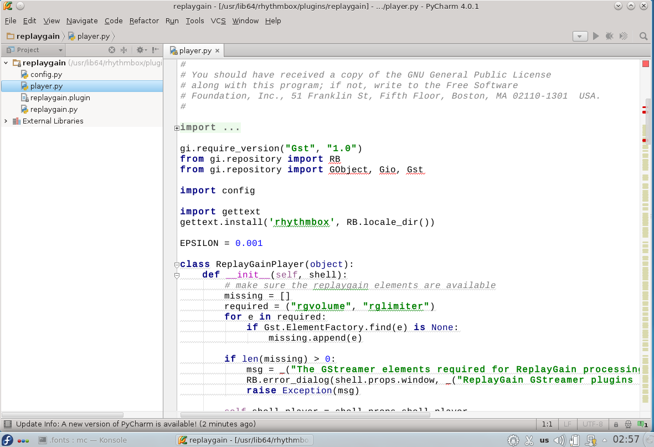The height and width of the screenshot is (447, 654).
Task: Open the File menu
Action: pyautogui.click(x=11, y=21)
